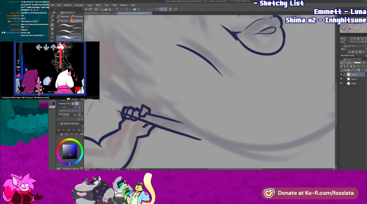
Task: Create new raster layer icon
Action: 342,70
